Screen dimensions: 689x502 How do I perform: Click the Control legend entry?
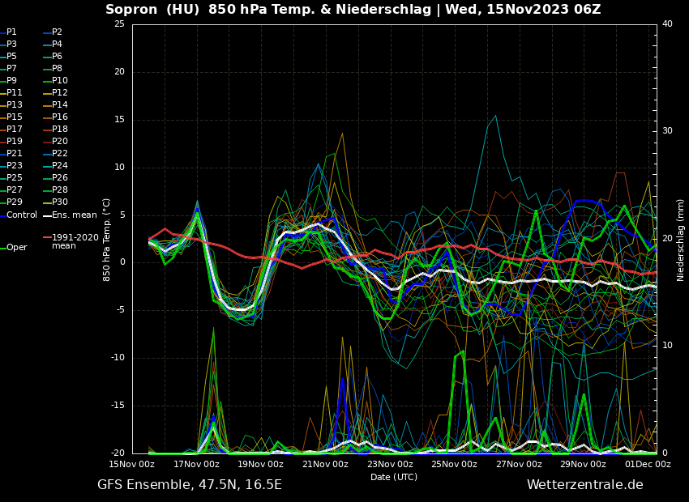[22, 215]
